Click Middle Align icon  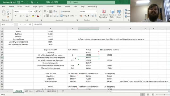tap(48, 11)
